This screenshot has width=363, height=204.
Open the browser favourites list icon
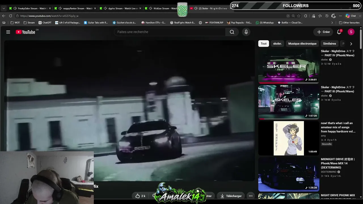320,16
